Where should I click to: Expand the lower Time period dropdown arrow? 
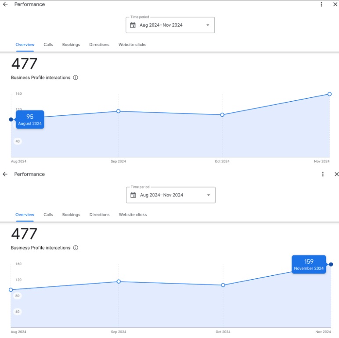tap(209, 195)
